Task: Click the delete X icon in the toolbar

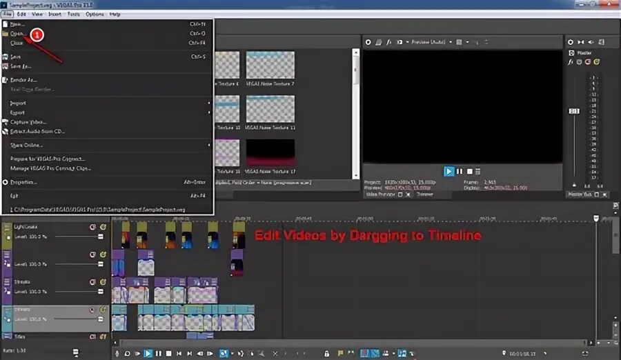Action: [x=275, y=353]
